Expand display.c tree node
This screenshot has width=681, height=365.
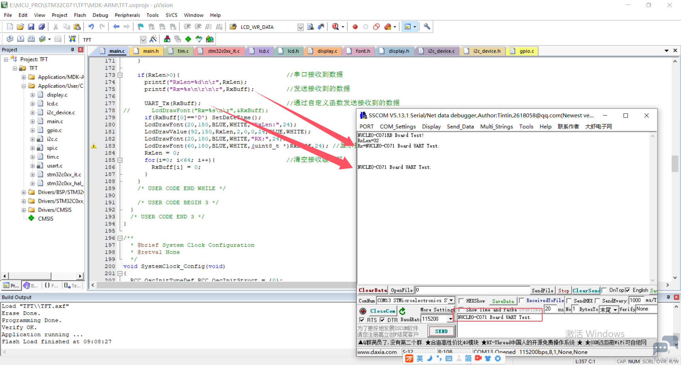point(33,95)
